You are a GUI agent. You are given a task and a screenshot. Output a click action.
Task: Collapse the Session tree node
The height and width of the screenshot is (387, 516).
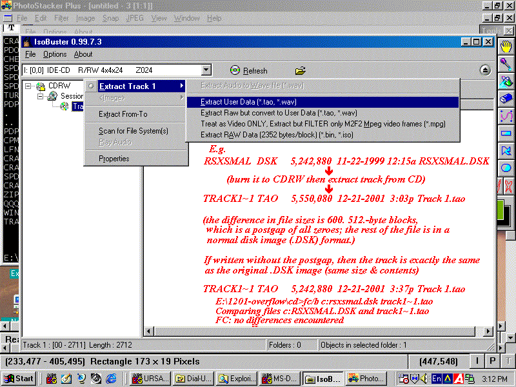point(40,96)
